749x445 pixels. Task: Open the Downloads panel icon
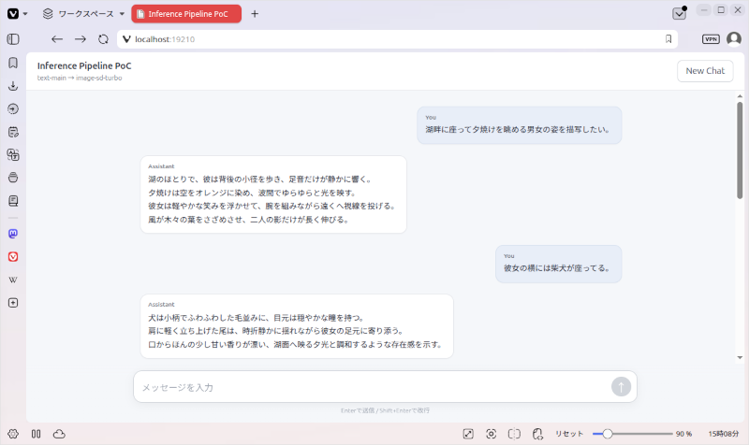click(13, 86)
